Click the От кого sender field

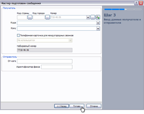[x=45, y=61]
